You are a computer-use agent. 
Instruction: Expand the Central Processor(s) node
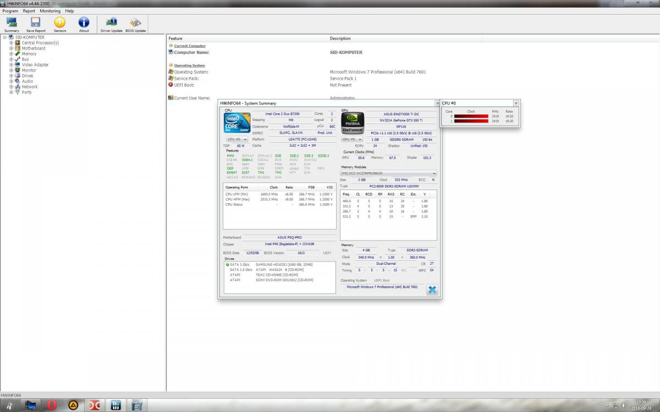(11, 43)
